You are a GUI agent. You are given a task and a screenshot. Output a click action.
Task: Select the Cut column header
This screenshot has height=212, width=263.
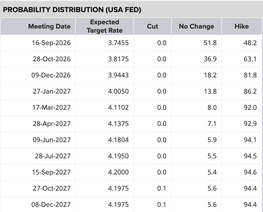click(153, 26)
